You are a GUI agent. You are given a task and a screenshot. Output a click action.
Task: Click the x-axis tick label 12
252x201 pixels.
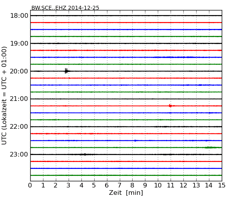click(183, 185)
